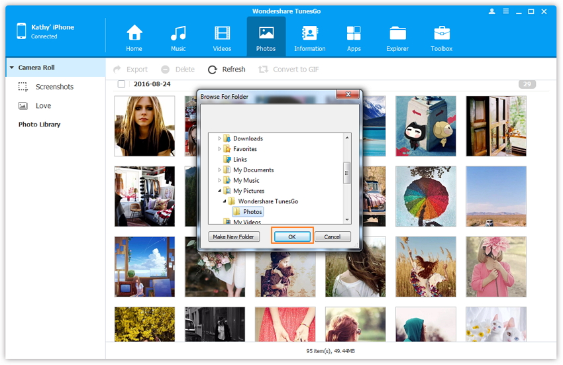Select the colorful umbrella photo thumbnail
The image size is (563, 365).
[426, 196]
